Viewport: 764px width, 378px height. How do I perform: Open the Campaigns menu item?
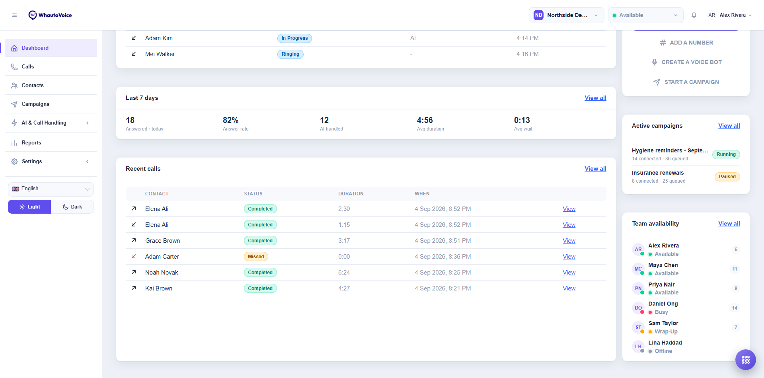[51, 104]
